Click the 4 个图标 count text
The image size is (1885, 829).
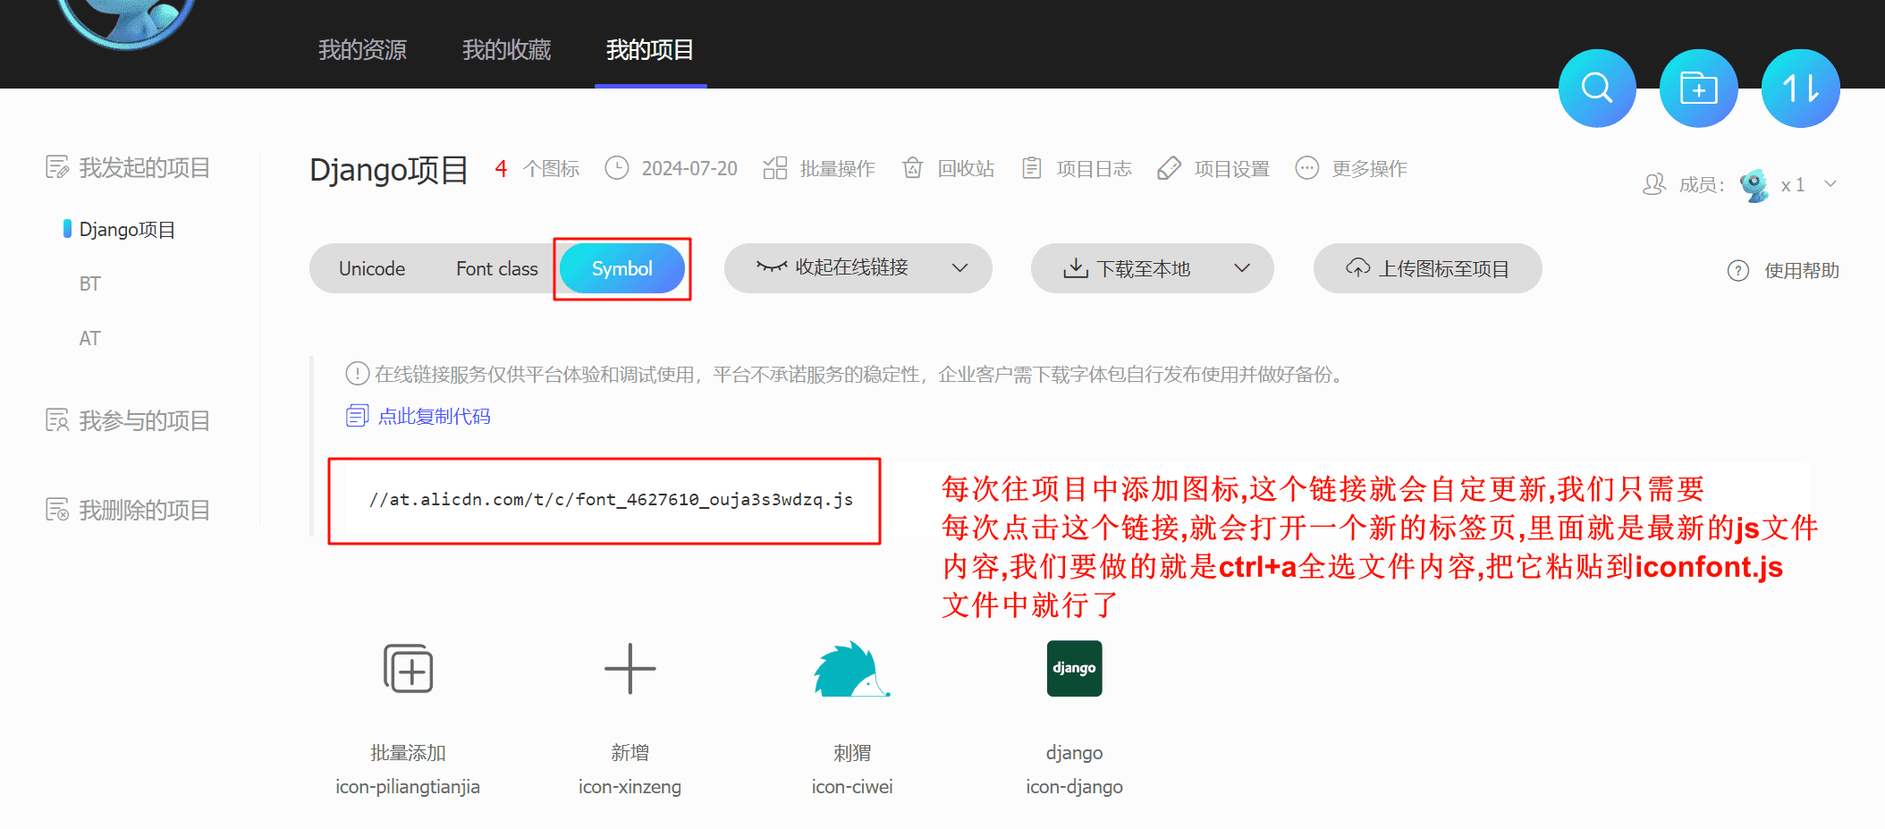click(x=537, y=168)
